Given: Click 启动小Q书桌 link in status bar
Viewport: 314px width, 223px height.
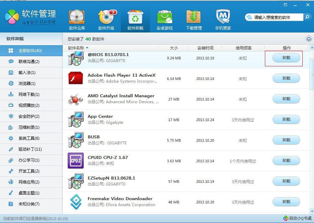Looking at the screenshot, I should pyautogui.click(x=298, y=218).
